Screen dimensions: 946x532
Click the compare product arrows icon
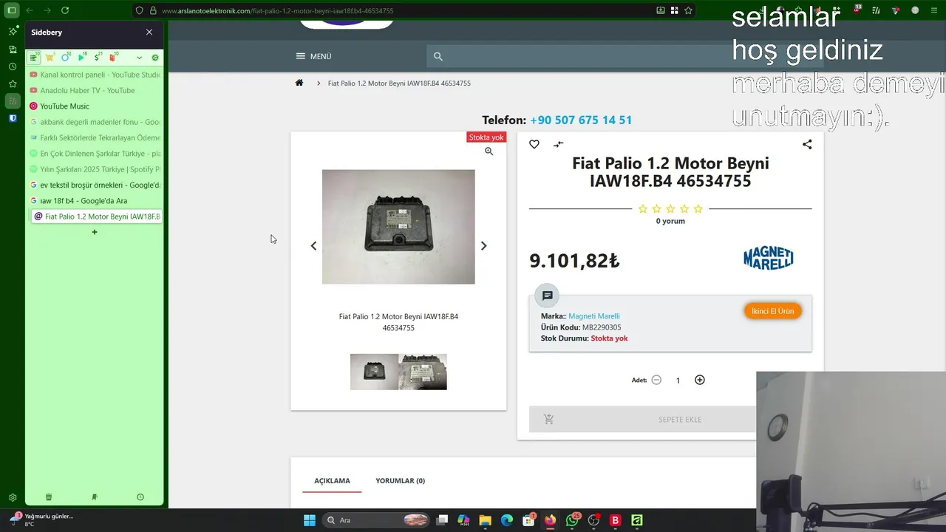coord(559,144)
